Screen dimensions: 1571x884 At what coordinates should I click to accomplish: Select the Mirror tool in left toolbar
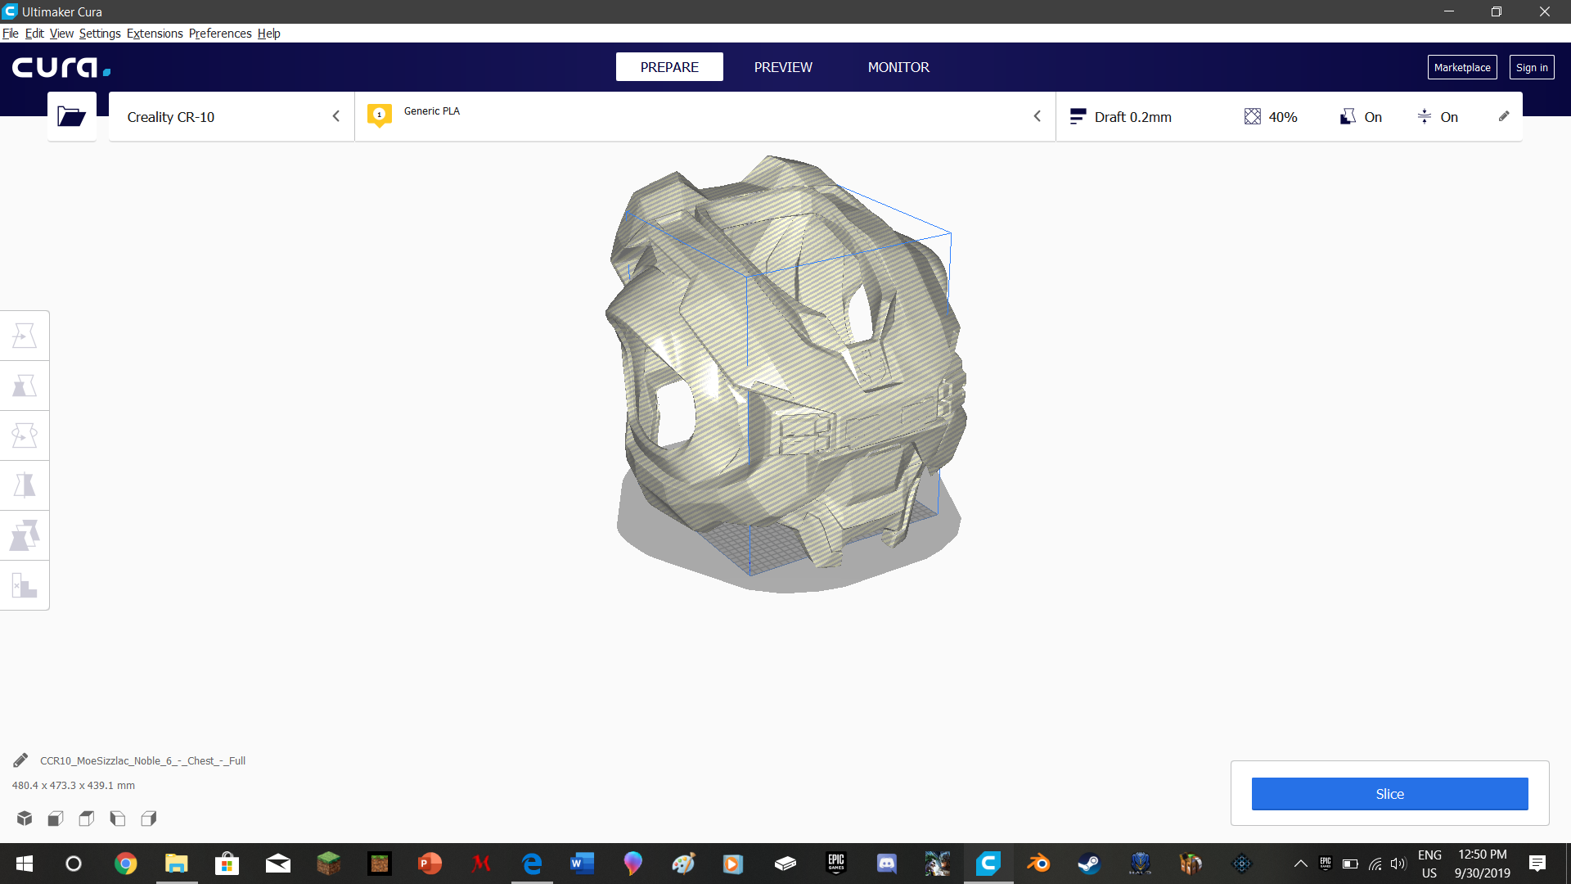tap(25, 485)
